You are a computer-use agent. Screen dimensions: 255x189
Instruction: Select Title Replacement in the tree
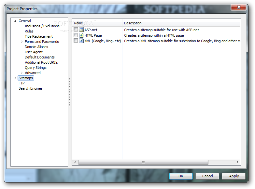(x=39, y=36)
